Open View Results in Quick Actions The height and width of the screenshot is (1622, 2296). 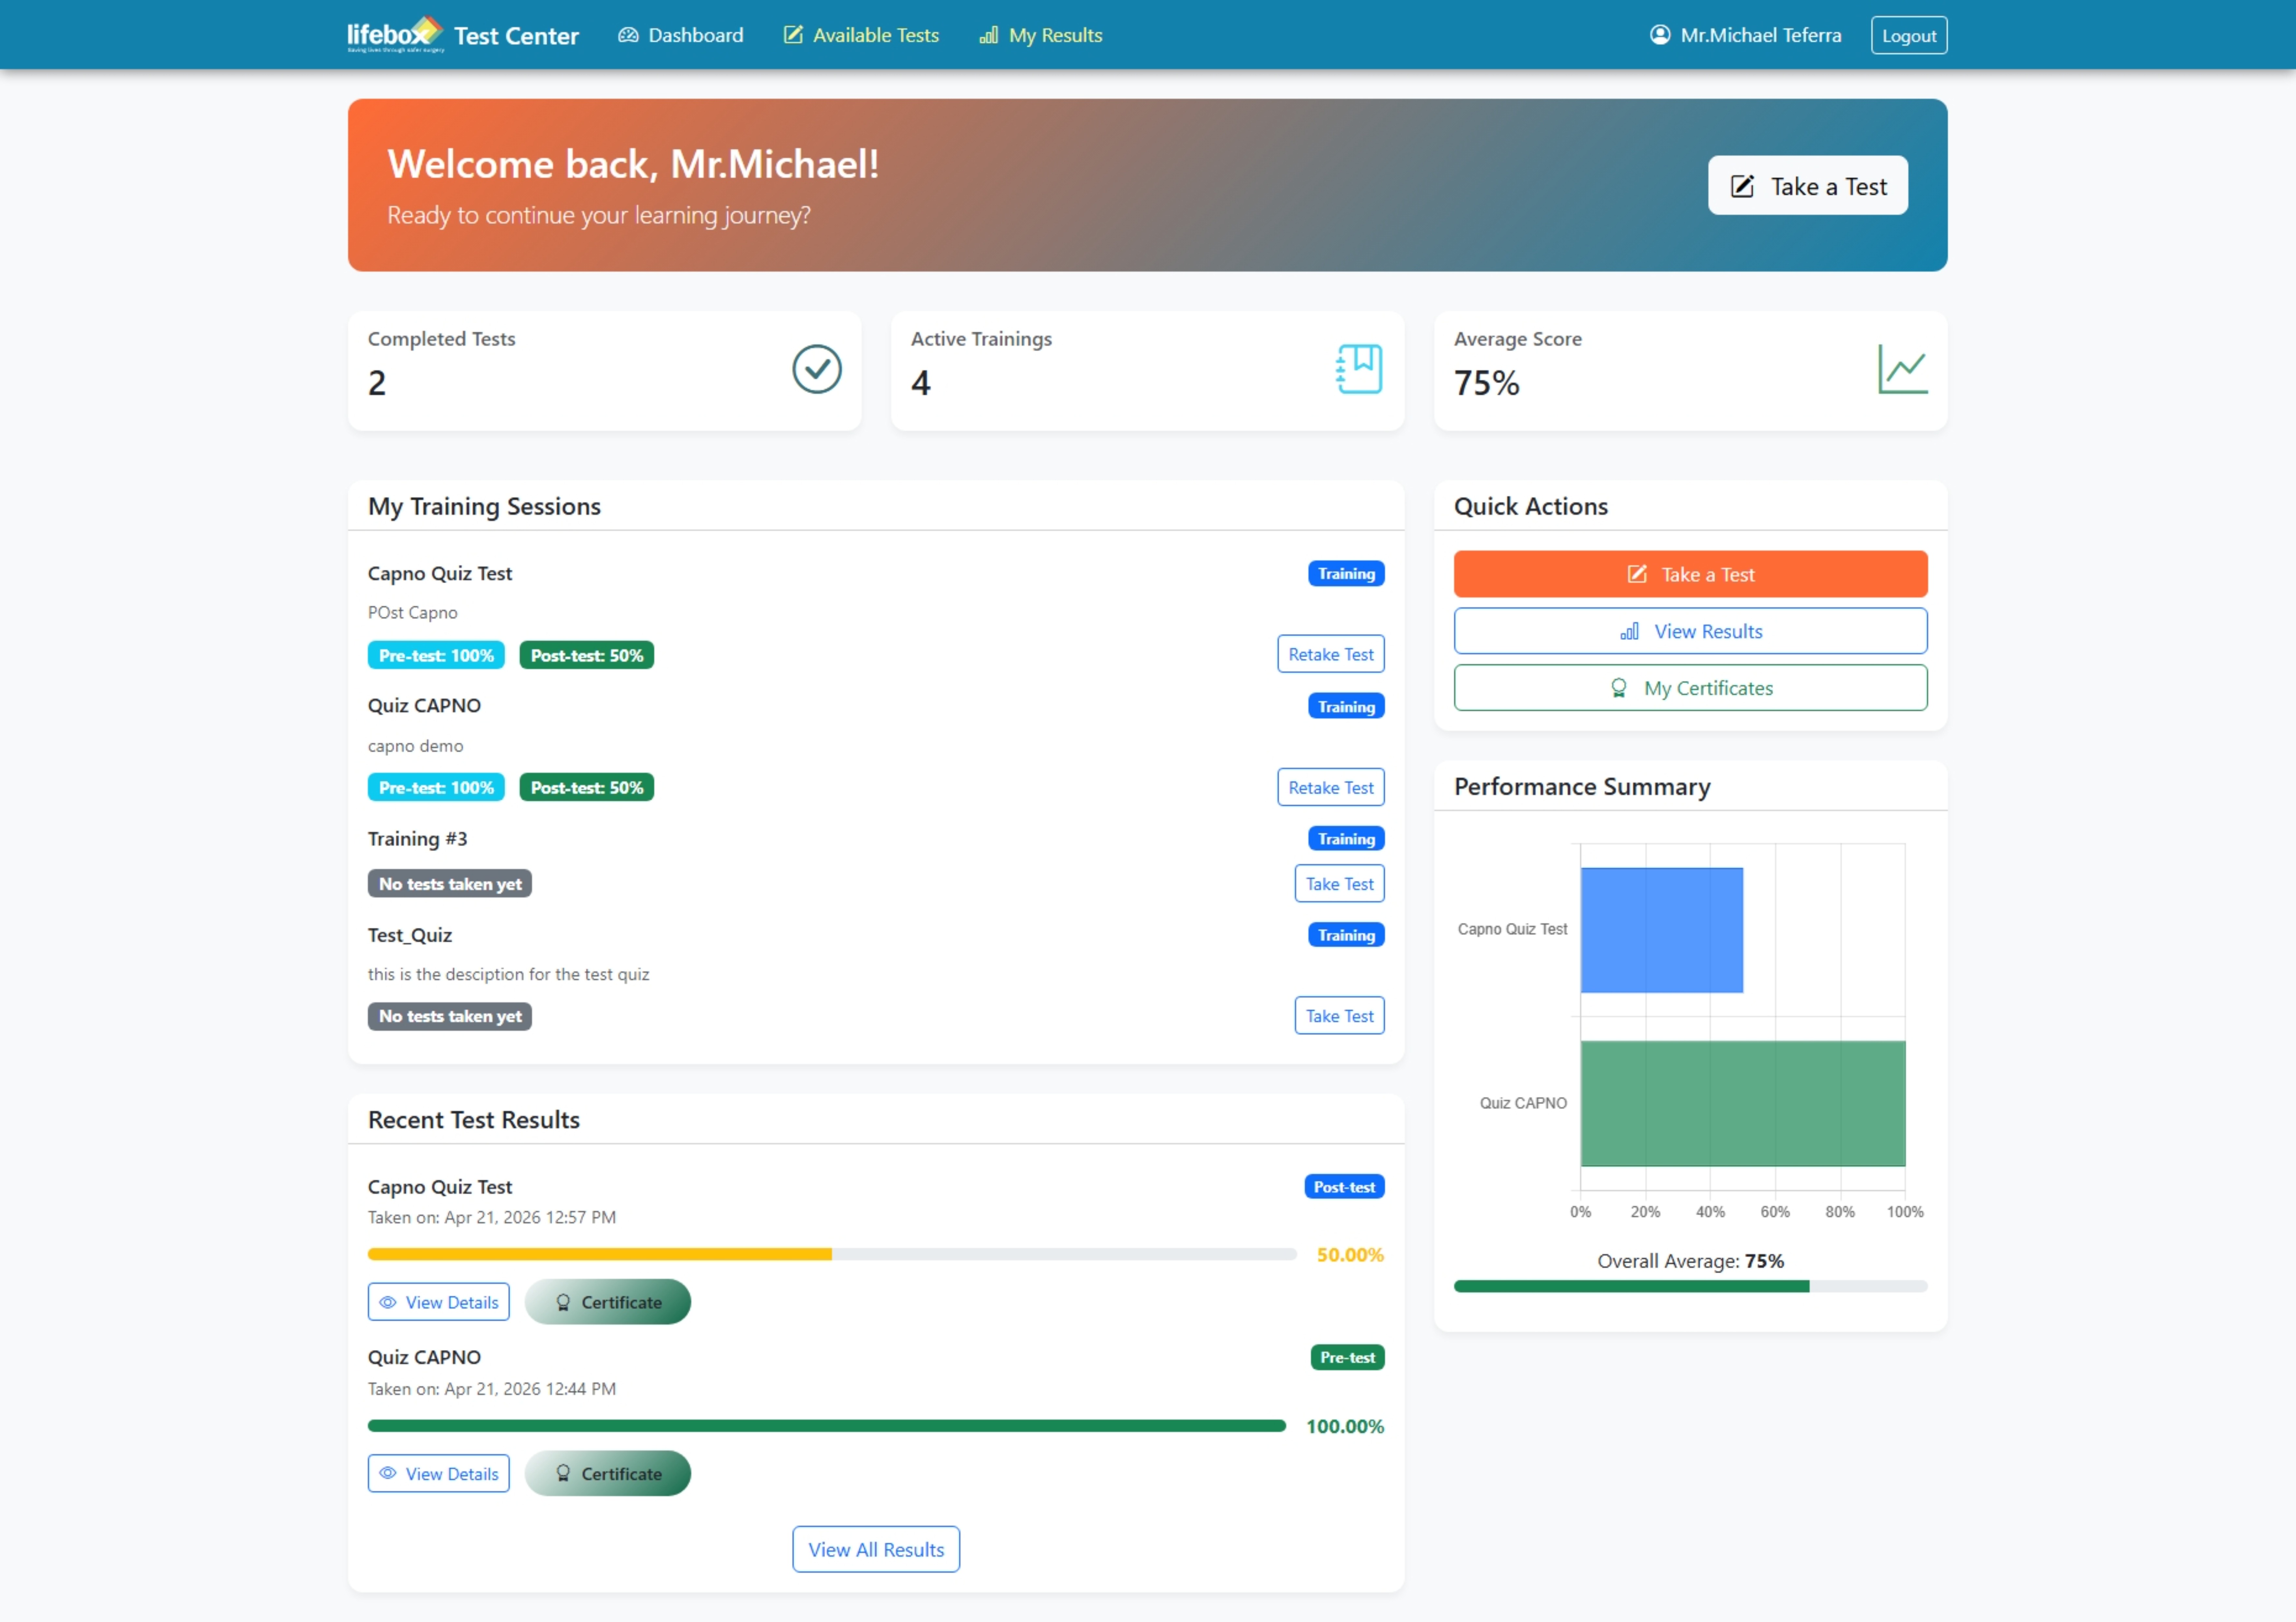coord(1691,631)
